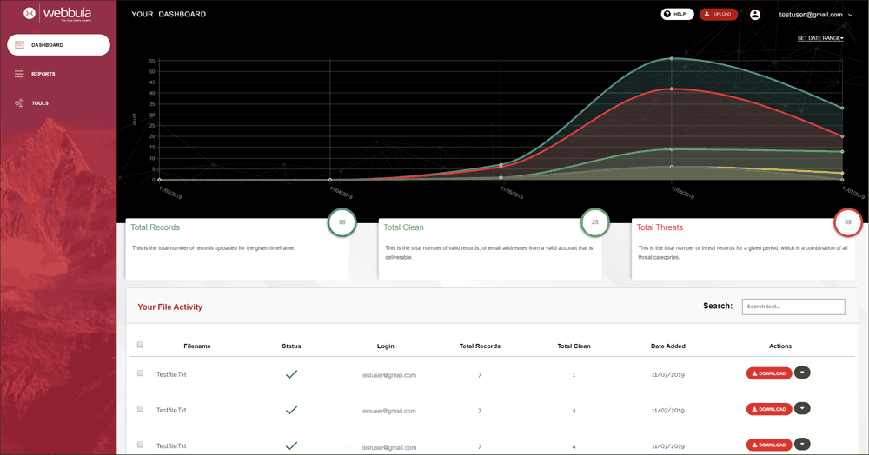Click the Tools sidebar icon
The height and width of the screenshot is (455, 869).
(x=19, y=103)
